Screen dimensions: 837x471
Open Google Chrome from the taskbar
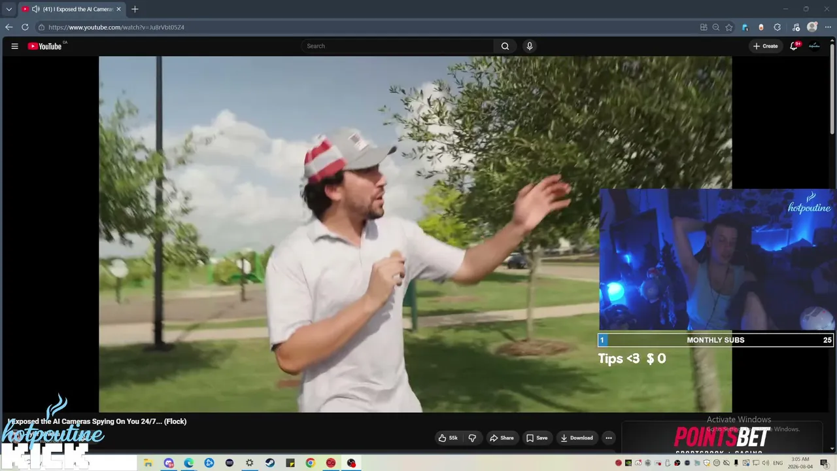(311, 463)
